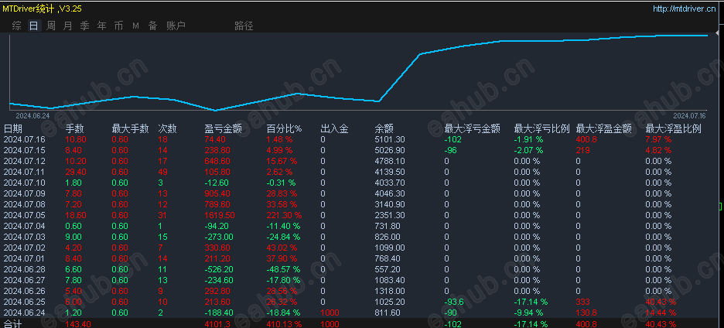724x328 pixels.
Task: Click balance value 5101.30
Action: click(388, 139)
